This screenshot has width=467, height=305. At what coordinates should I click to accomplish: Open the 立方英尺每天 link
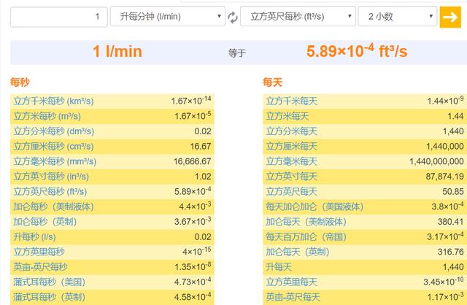click(x=292, y=191)
